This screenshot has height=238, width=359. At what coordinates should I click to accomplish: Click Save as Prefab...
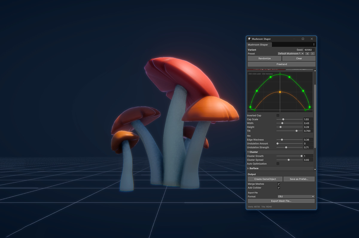pyautogui.click(x=299, y=179)
